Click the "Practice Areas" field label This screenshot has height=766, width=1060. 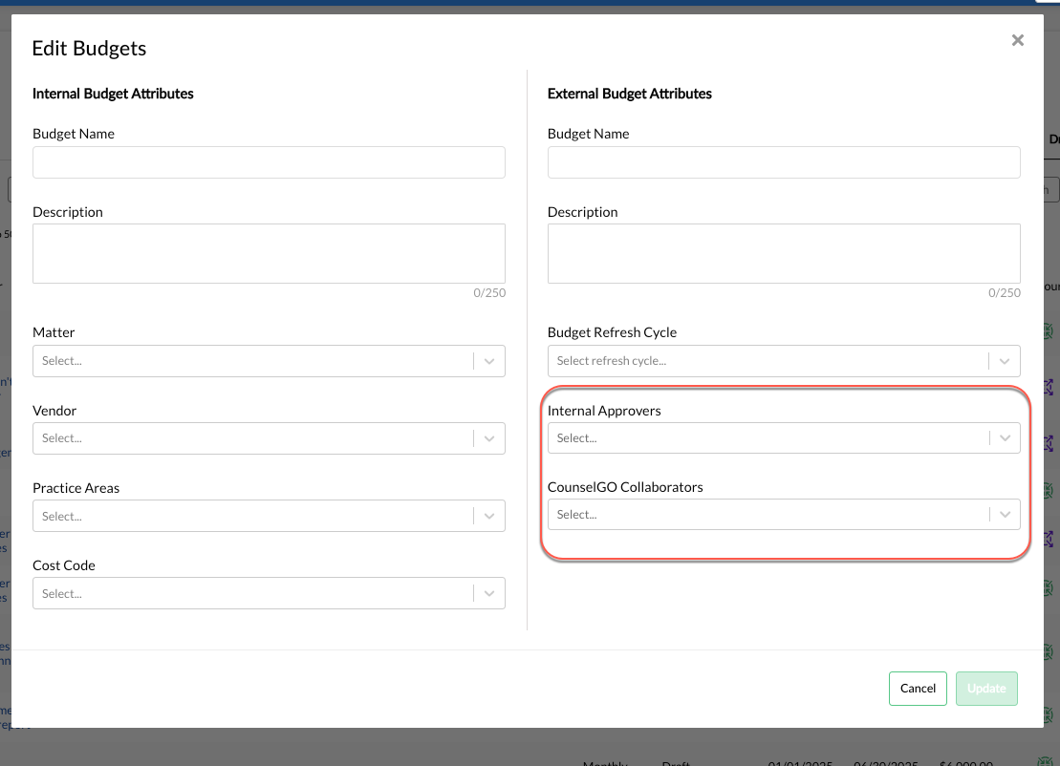point(76,488)
